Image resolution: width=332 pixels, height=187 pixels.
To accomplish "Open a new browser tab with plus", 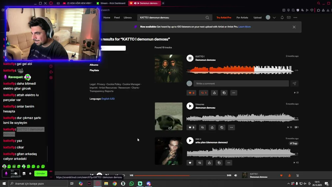I will 163,3.
